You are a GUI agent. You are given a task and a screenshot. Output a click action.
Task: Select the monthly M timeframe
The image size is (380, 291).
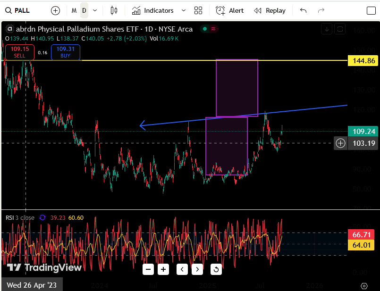[x=74, y=10]
